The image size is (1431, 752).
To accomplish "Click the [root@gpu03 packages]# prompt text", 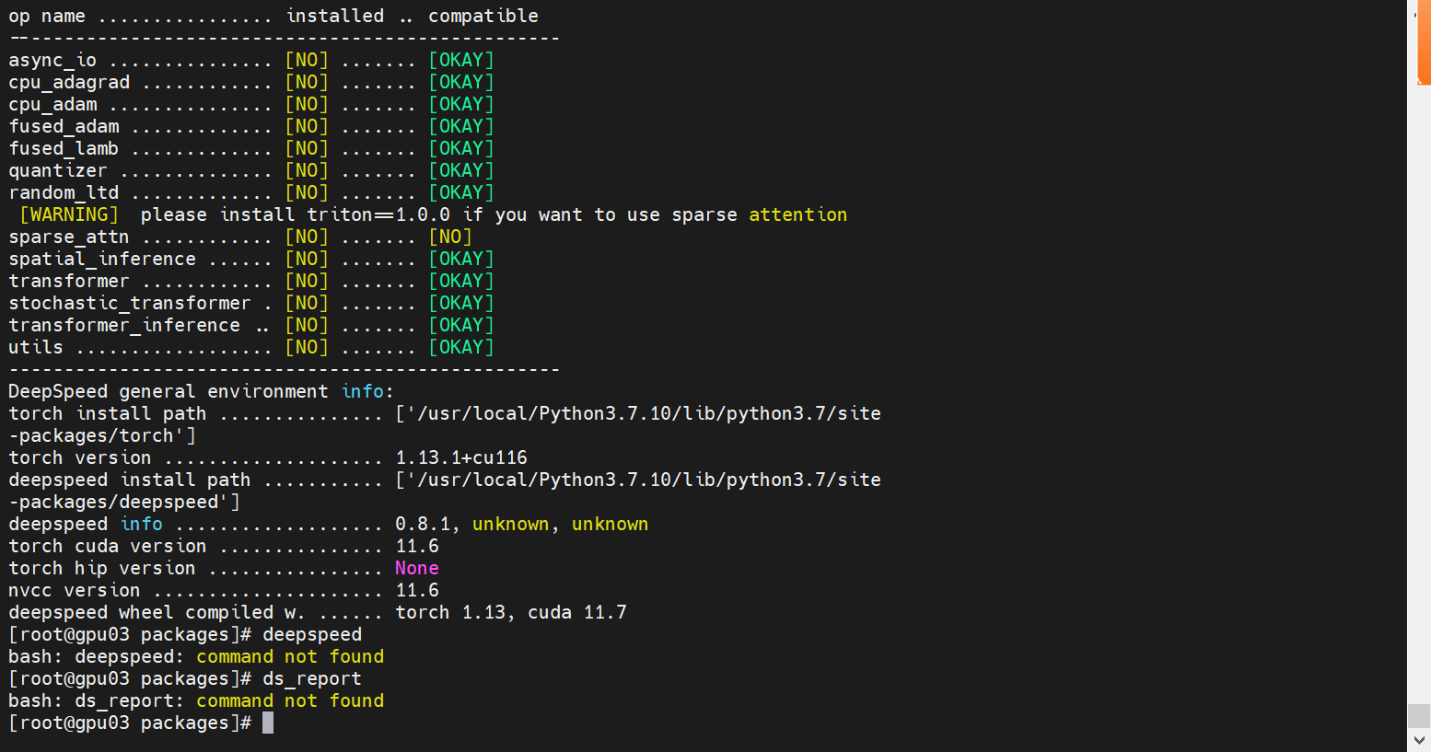I will [129, 723].
